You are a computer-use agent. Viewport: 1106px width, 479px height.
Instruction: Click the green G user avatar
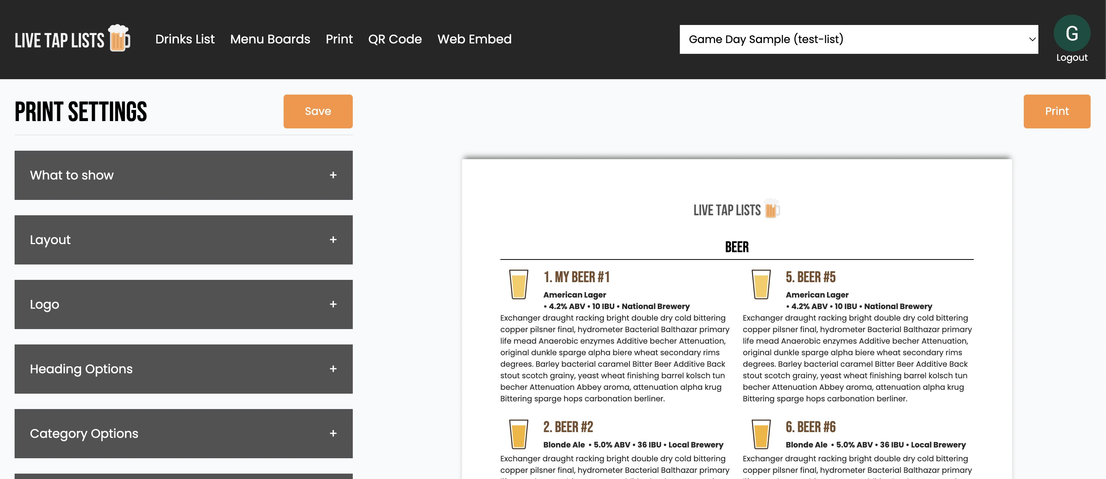pos(1071,33)
